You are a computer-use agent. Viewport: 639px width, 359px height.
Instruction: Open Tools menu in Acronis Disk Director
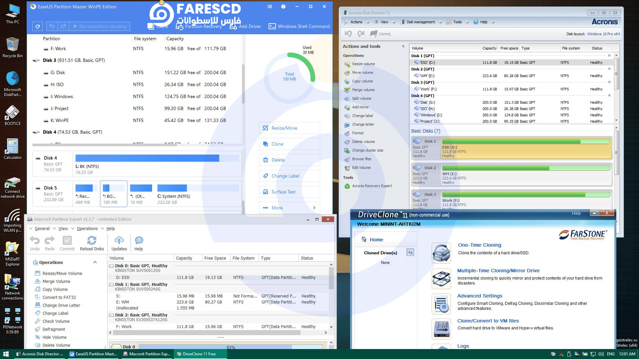457,22
